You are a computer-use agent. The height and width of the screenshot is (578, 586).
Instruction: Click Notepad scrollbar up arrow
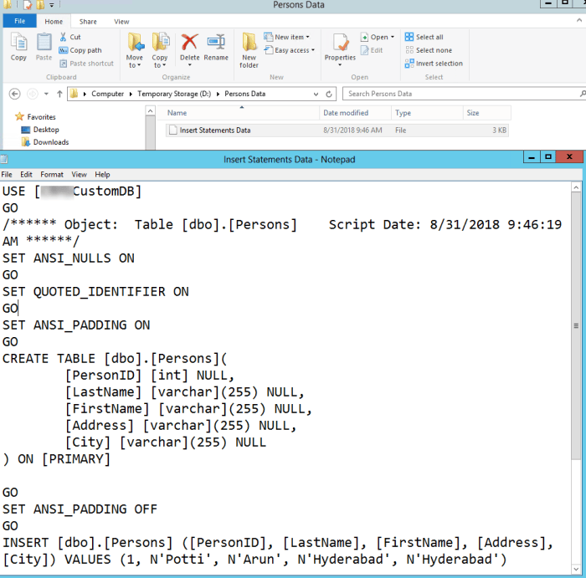tap(576, 187)
